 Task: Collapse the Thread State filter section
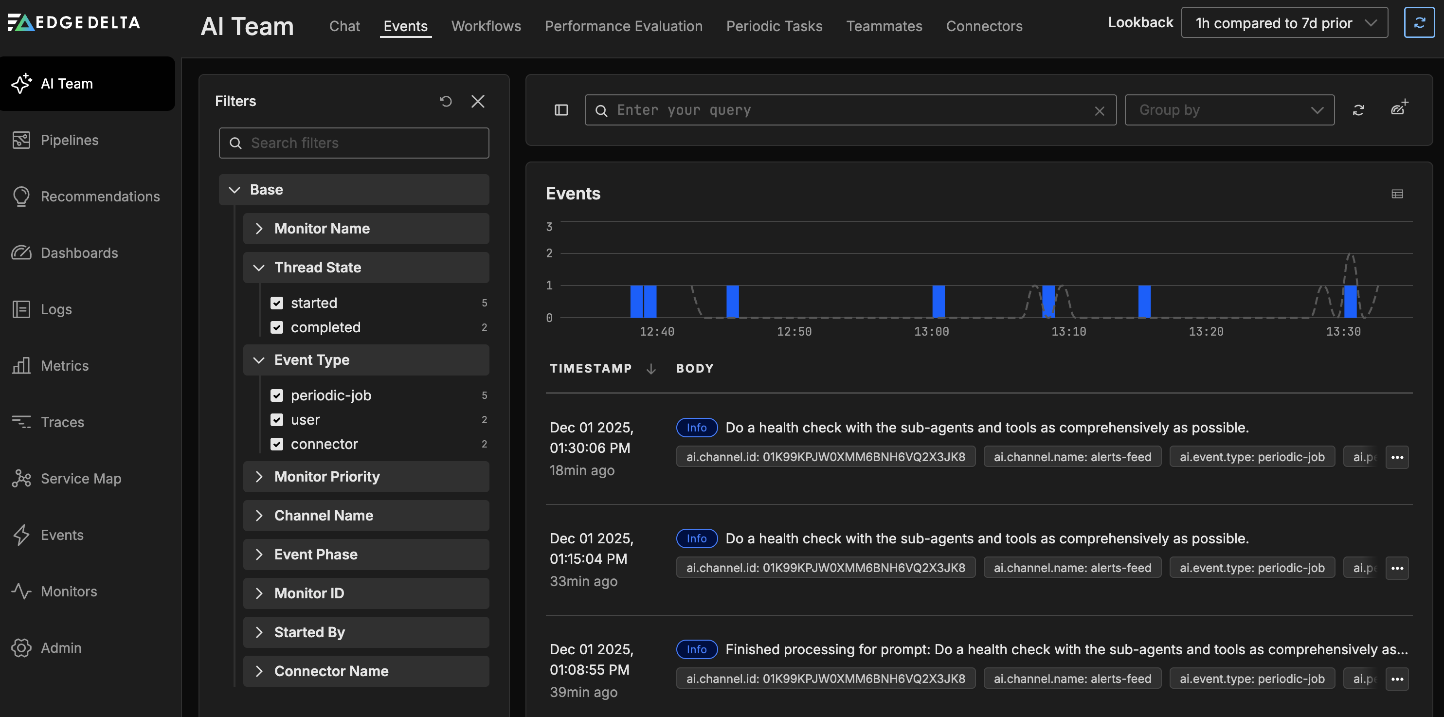click(258, 268)
